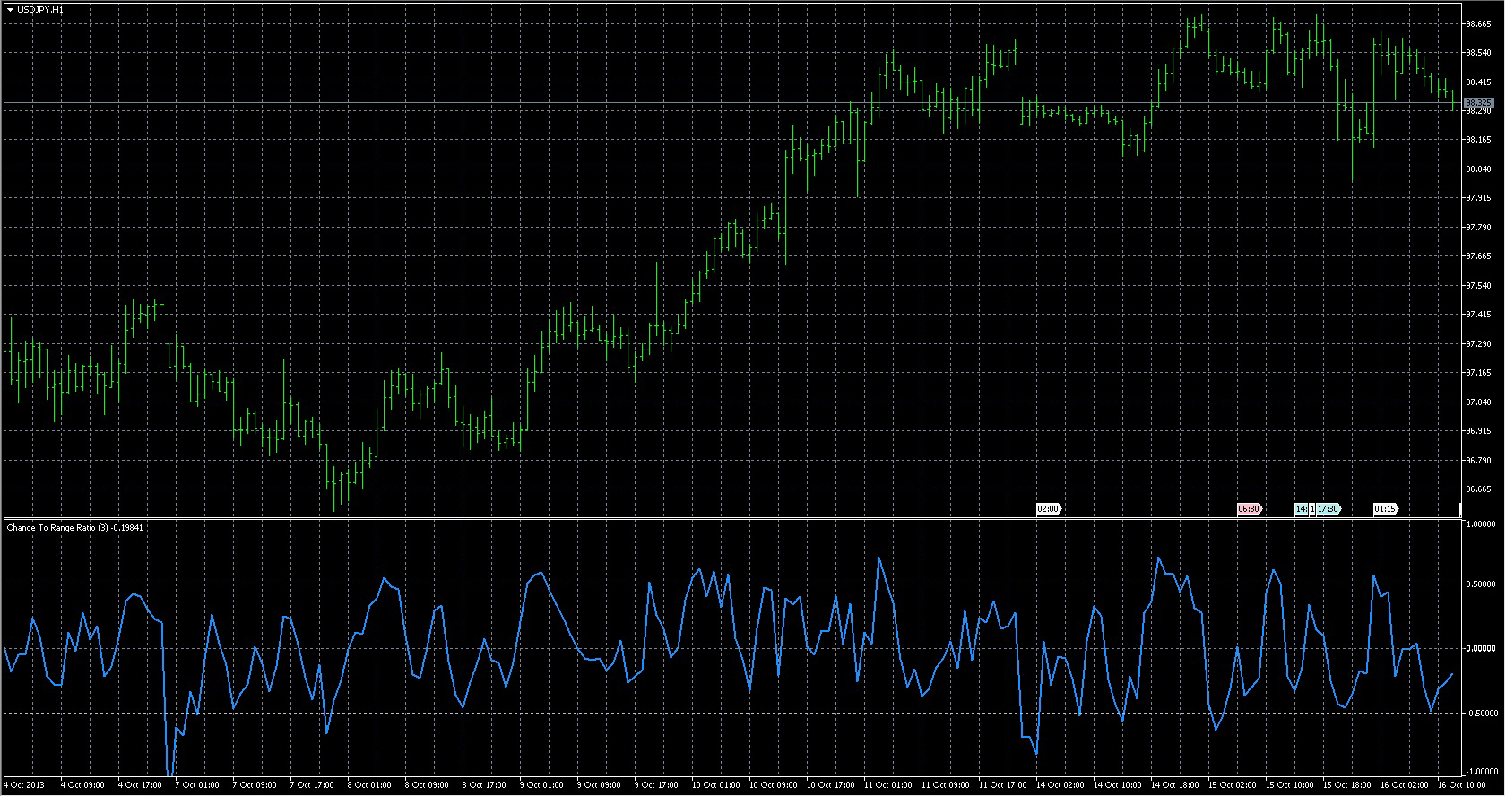Select the cyan 14: event marker
This screenshot has height=796, width=1506.
pyautogui.click(x=1302, y=509)
